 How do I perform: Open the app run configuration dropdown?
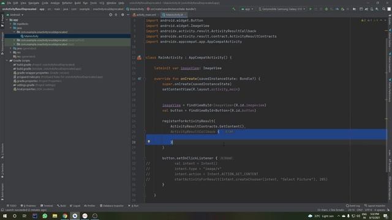point(247,9)
